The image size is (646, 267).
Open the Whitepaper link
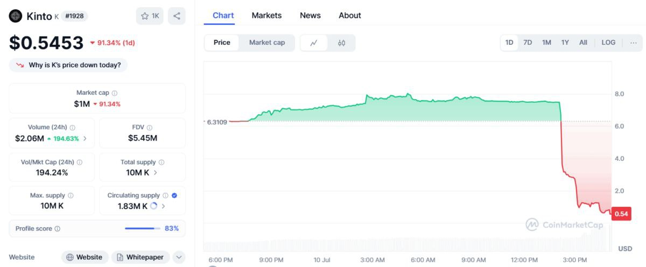tap(141, 257)
